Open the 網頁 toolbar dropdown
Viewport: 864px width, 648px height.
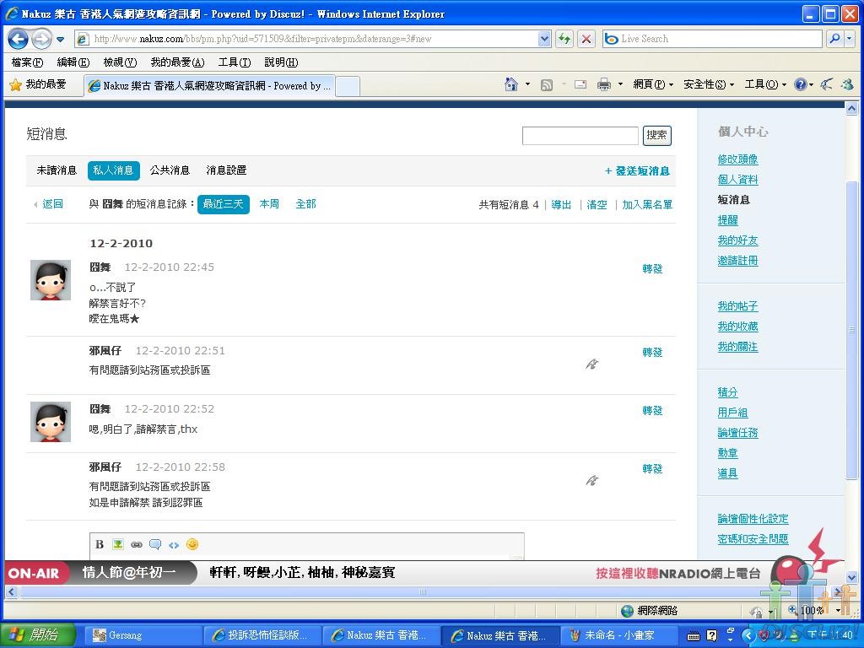653,84
